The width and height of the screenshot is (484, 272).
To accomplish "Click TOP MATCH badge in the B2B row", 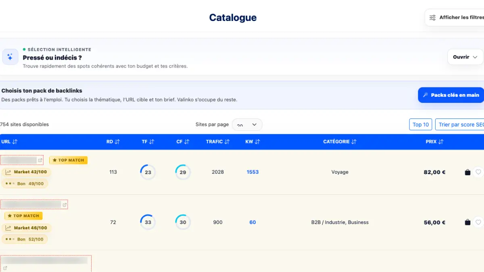I will pos(23,216).
